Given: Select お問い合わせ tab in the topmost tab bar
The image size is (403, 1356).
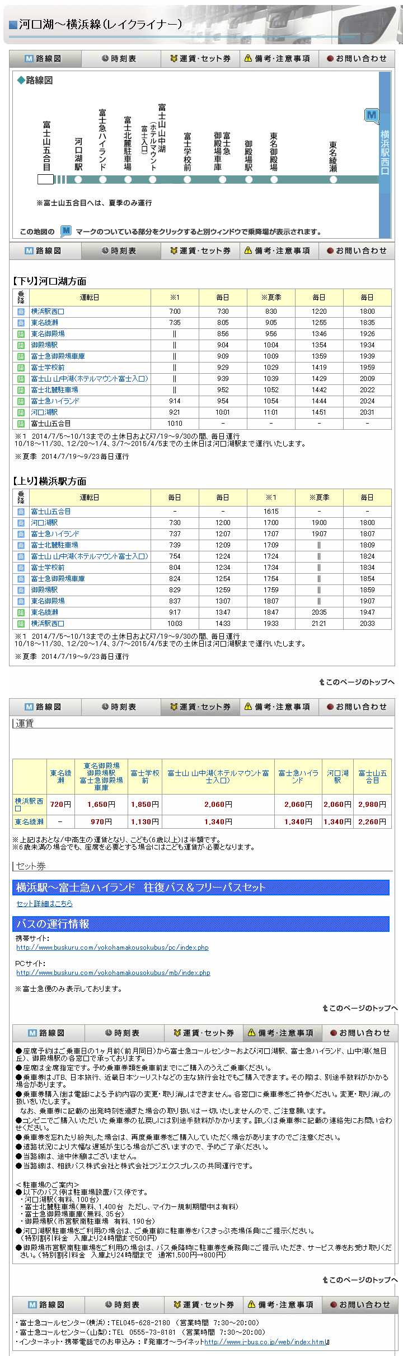Looking at the screenshot, I should 357,59.
